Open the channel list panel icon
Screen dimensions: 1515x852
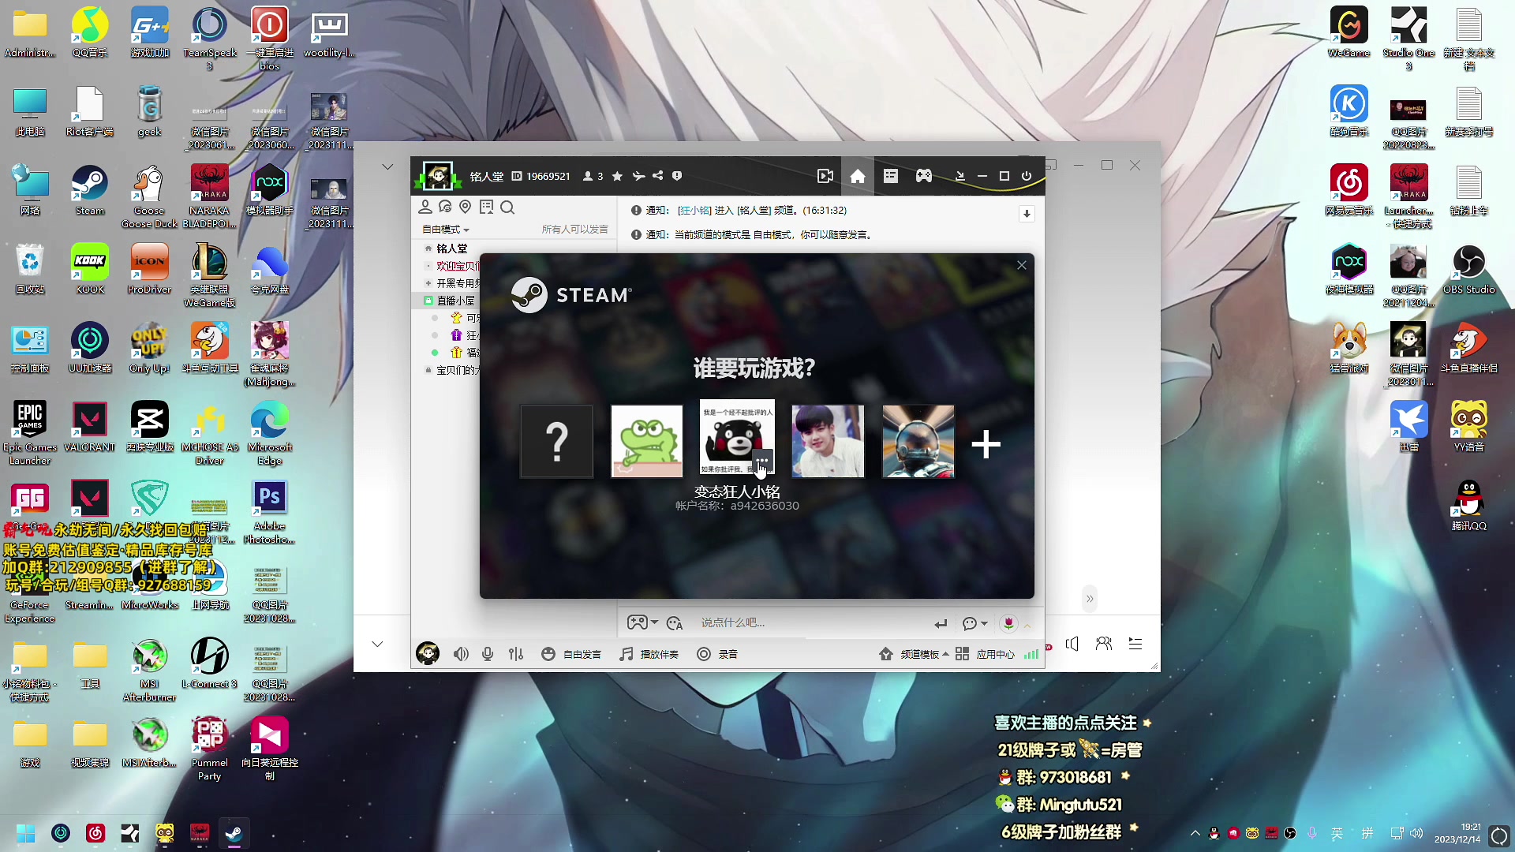(891, 176)
